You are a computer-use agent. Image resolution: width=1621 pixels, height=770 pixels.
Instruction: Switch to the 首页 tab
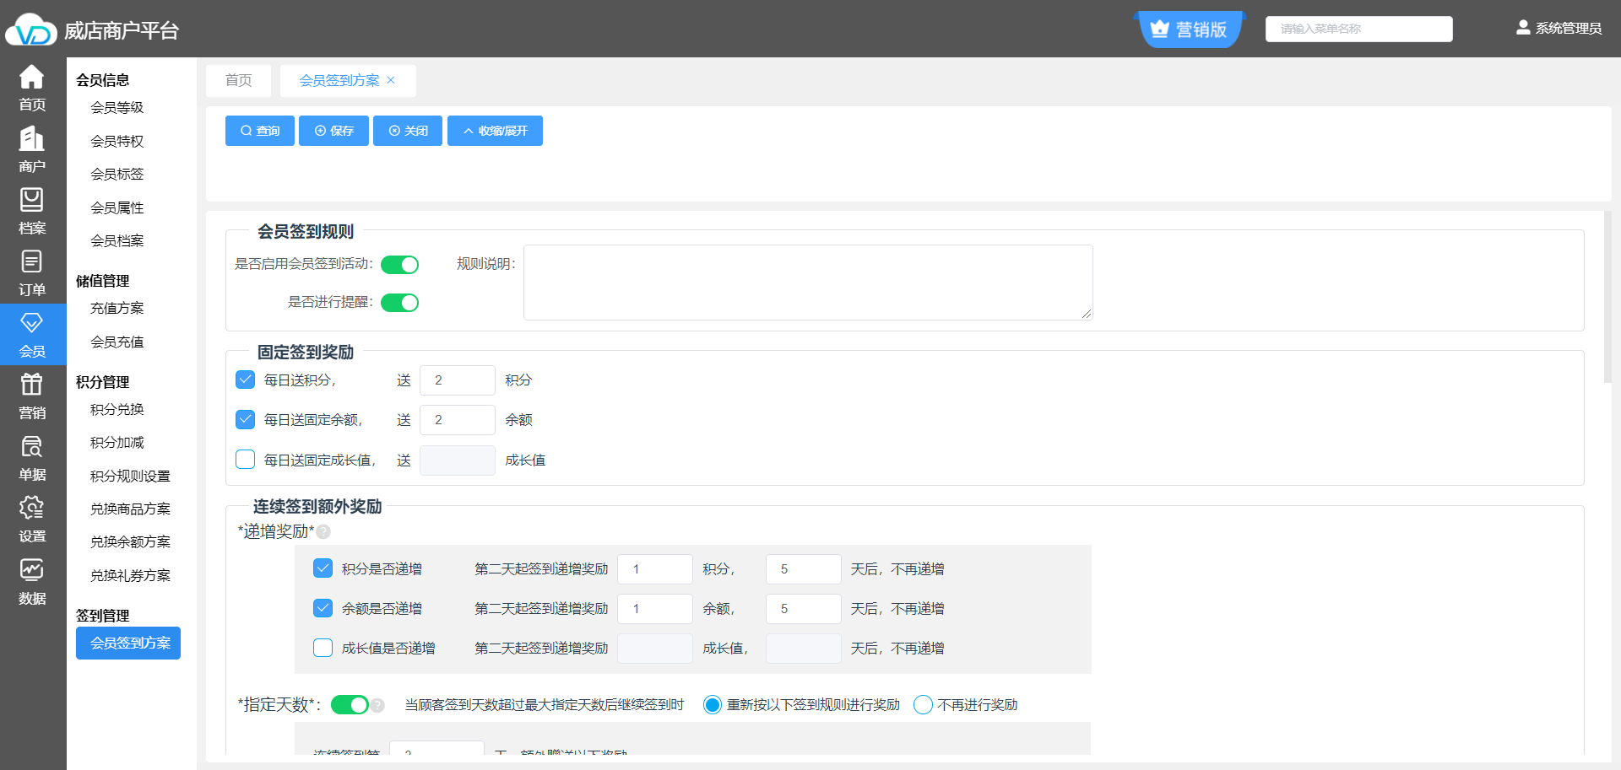[238, 80]
